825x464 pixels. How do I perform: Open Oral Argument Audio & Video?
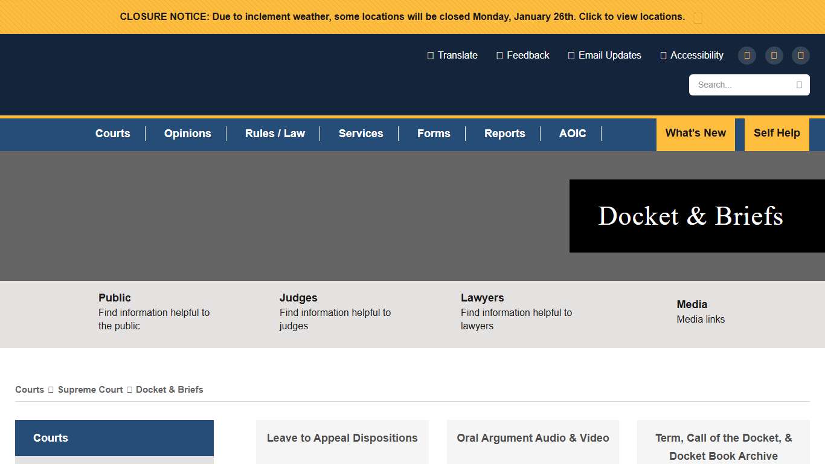[x=533, y=437]
